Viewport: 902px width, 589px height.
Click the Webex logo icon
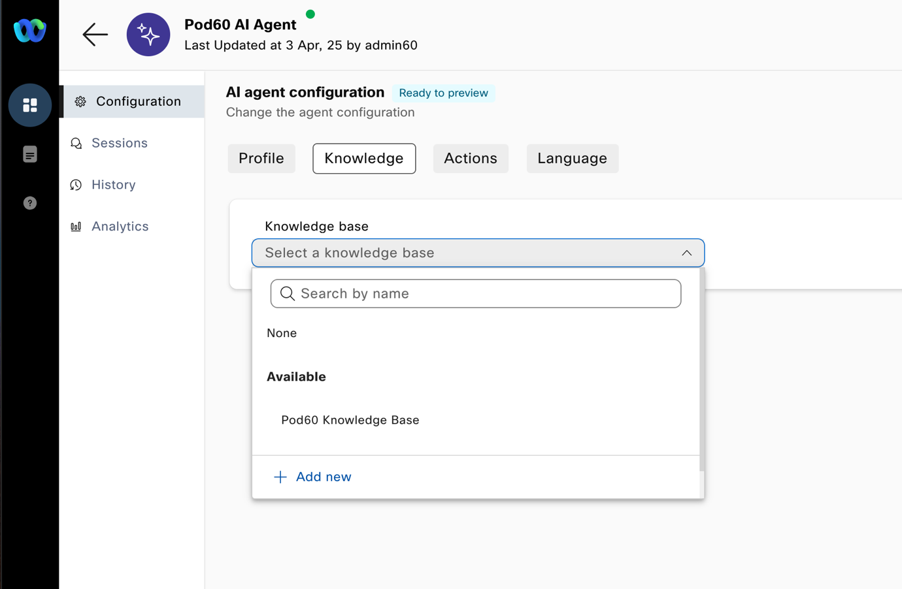tap(30, 31)
